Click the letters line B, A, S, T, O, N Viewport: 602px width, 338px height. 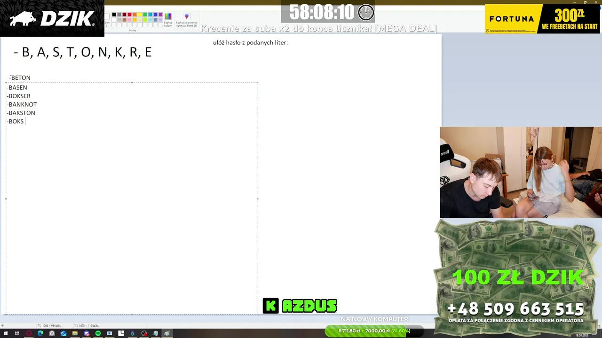click(83, 52)
